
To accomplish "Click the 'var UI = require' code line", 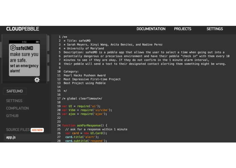I will [81, 106].
